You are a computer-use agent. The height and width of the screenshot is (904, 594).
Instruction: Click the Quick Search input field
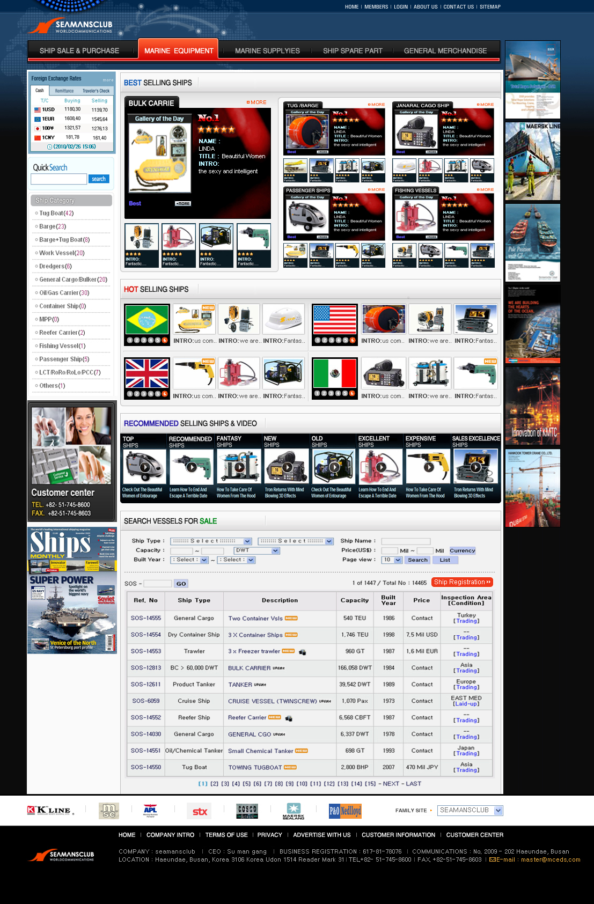tap(58, 179)
